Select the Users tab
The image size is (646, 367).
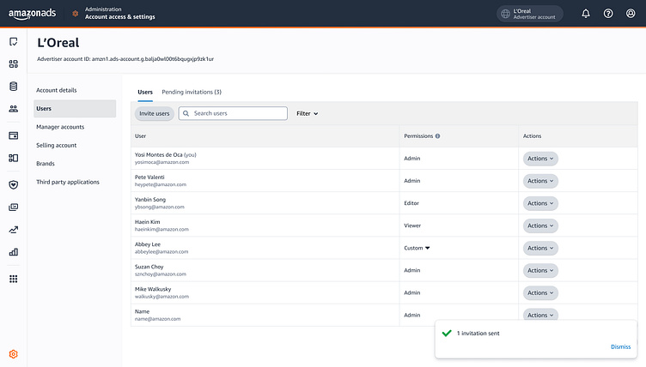point(145,92)
